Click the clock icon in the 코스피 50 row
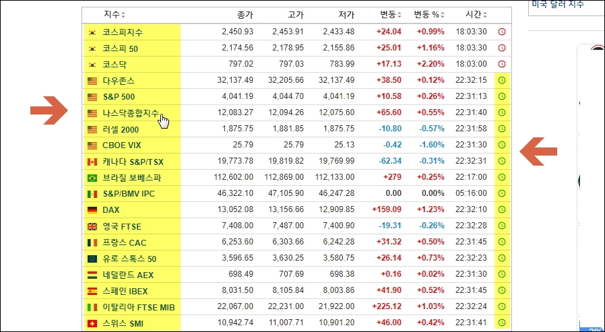 point(502,48)
